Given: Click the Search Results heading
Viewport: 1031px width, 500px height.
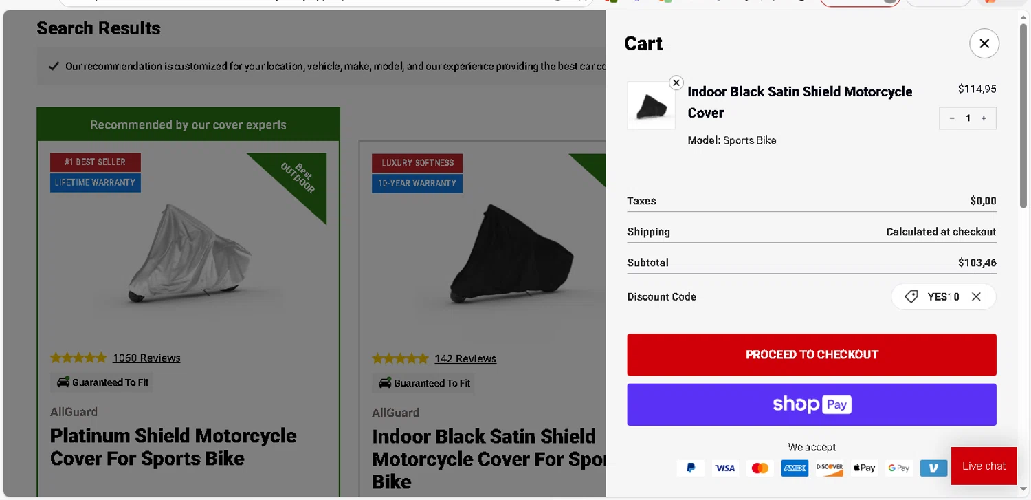Looking at the screenshot, I should (98, 28).
